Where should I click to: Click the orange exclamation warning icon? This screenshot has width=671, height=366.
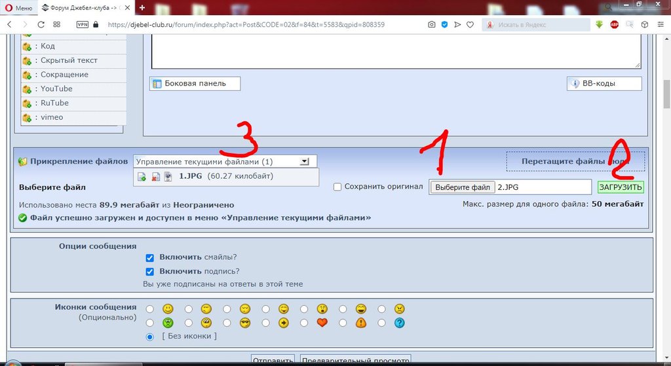[361, 323]
